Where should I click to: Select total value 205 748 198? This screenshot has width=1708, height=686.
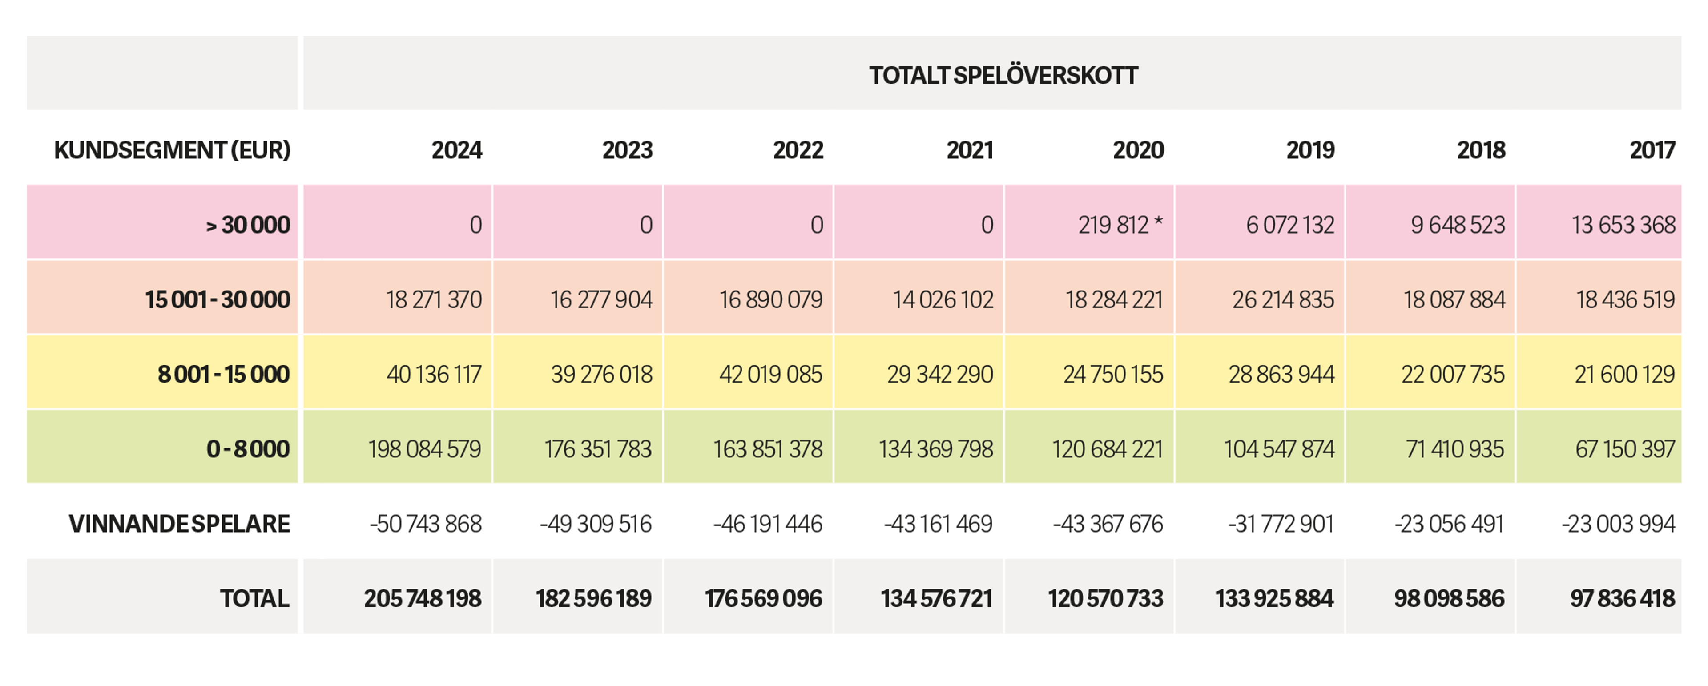(x=423, y=598)
